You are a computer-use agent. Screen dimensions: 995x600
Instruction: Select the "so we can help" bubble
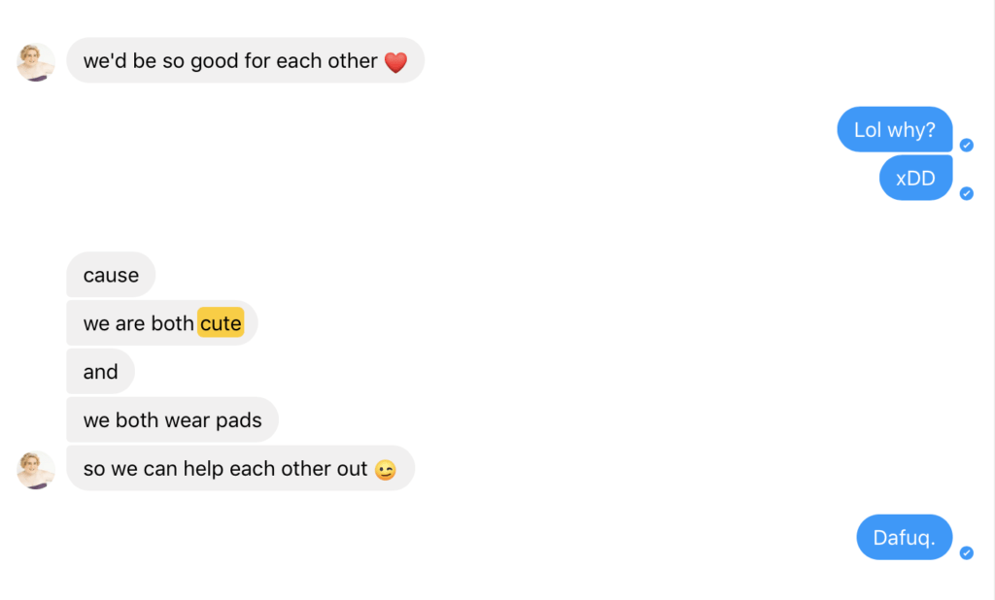[241, 468]
